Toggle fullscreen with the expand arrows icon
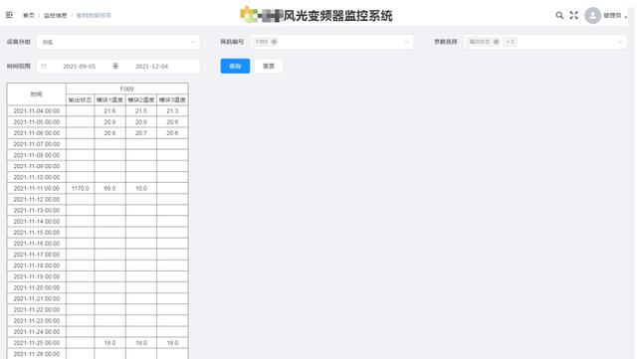The height and width of the screenshot is (359, 637). 573,16
